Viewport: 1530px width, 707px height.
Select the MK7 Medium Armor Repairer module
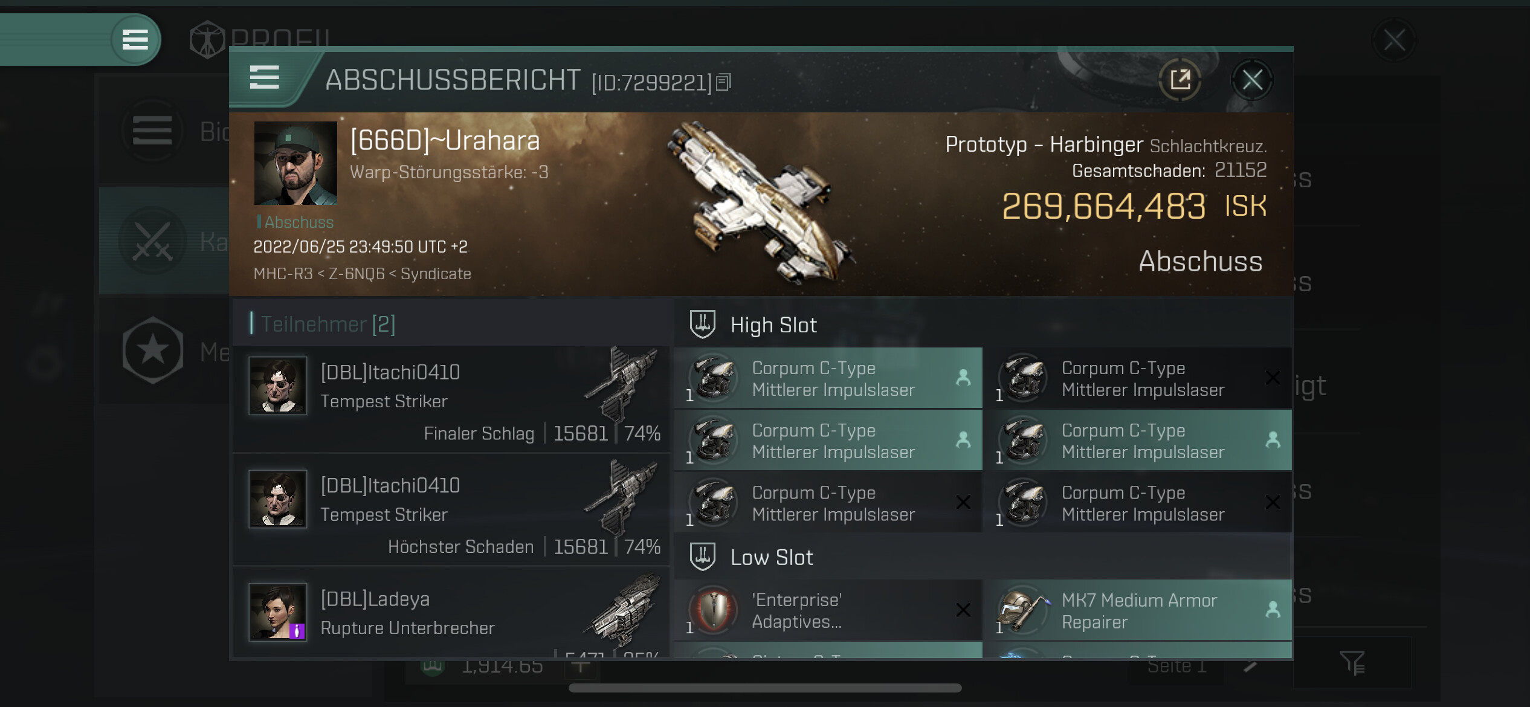click(1137, 610)
